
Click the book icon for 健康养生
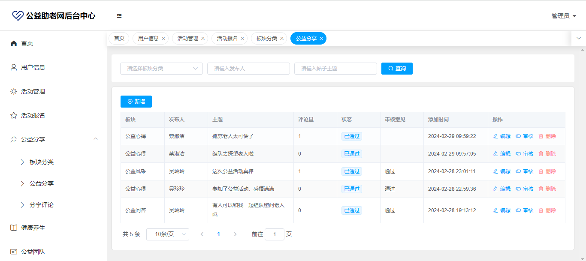coord(14,228)
